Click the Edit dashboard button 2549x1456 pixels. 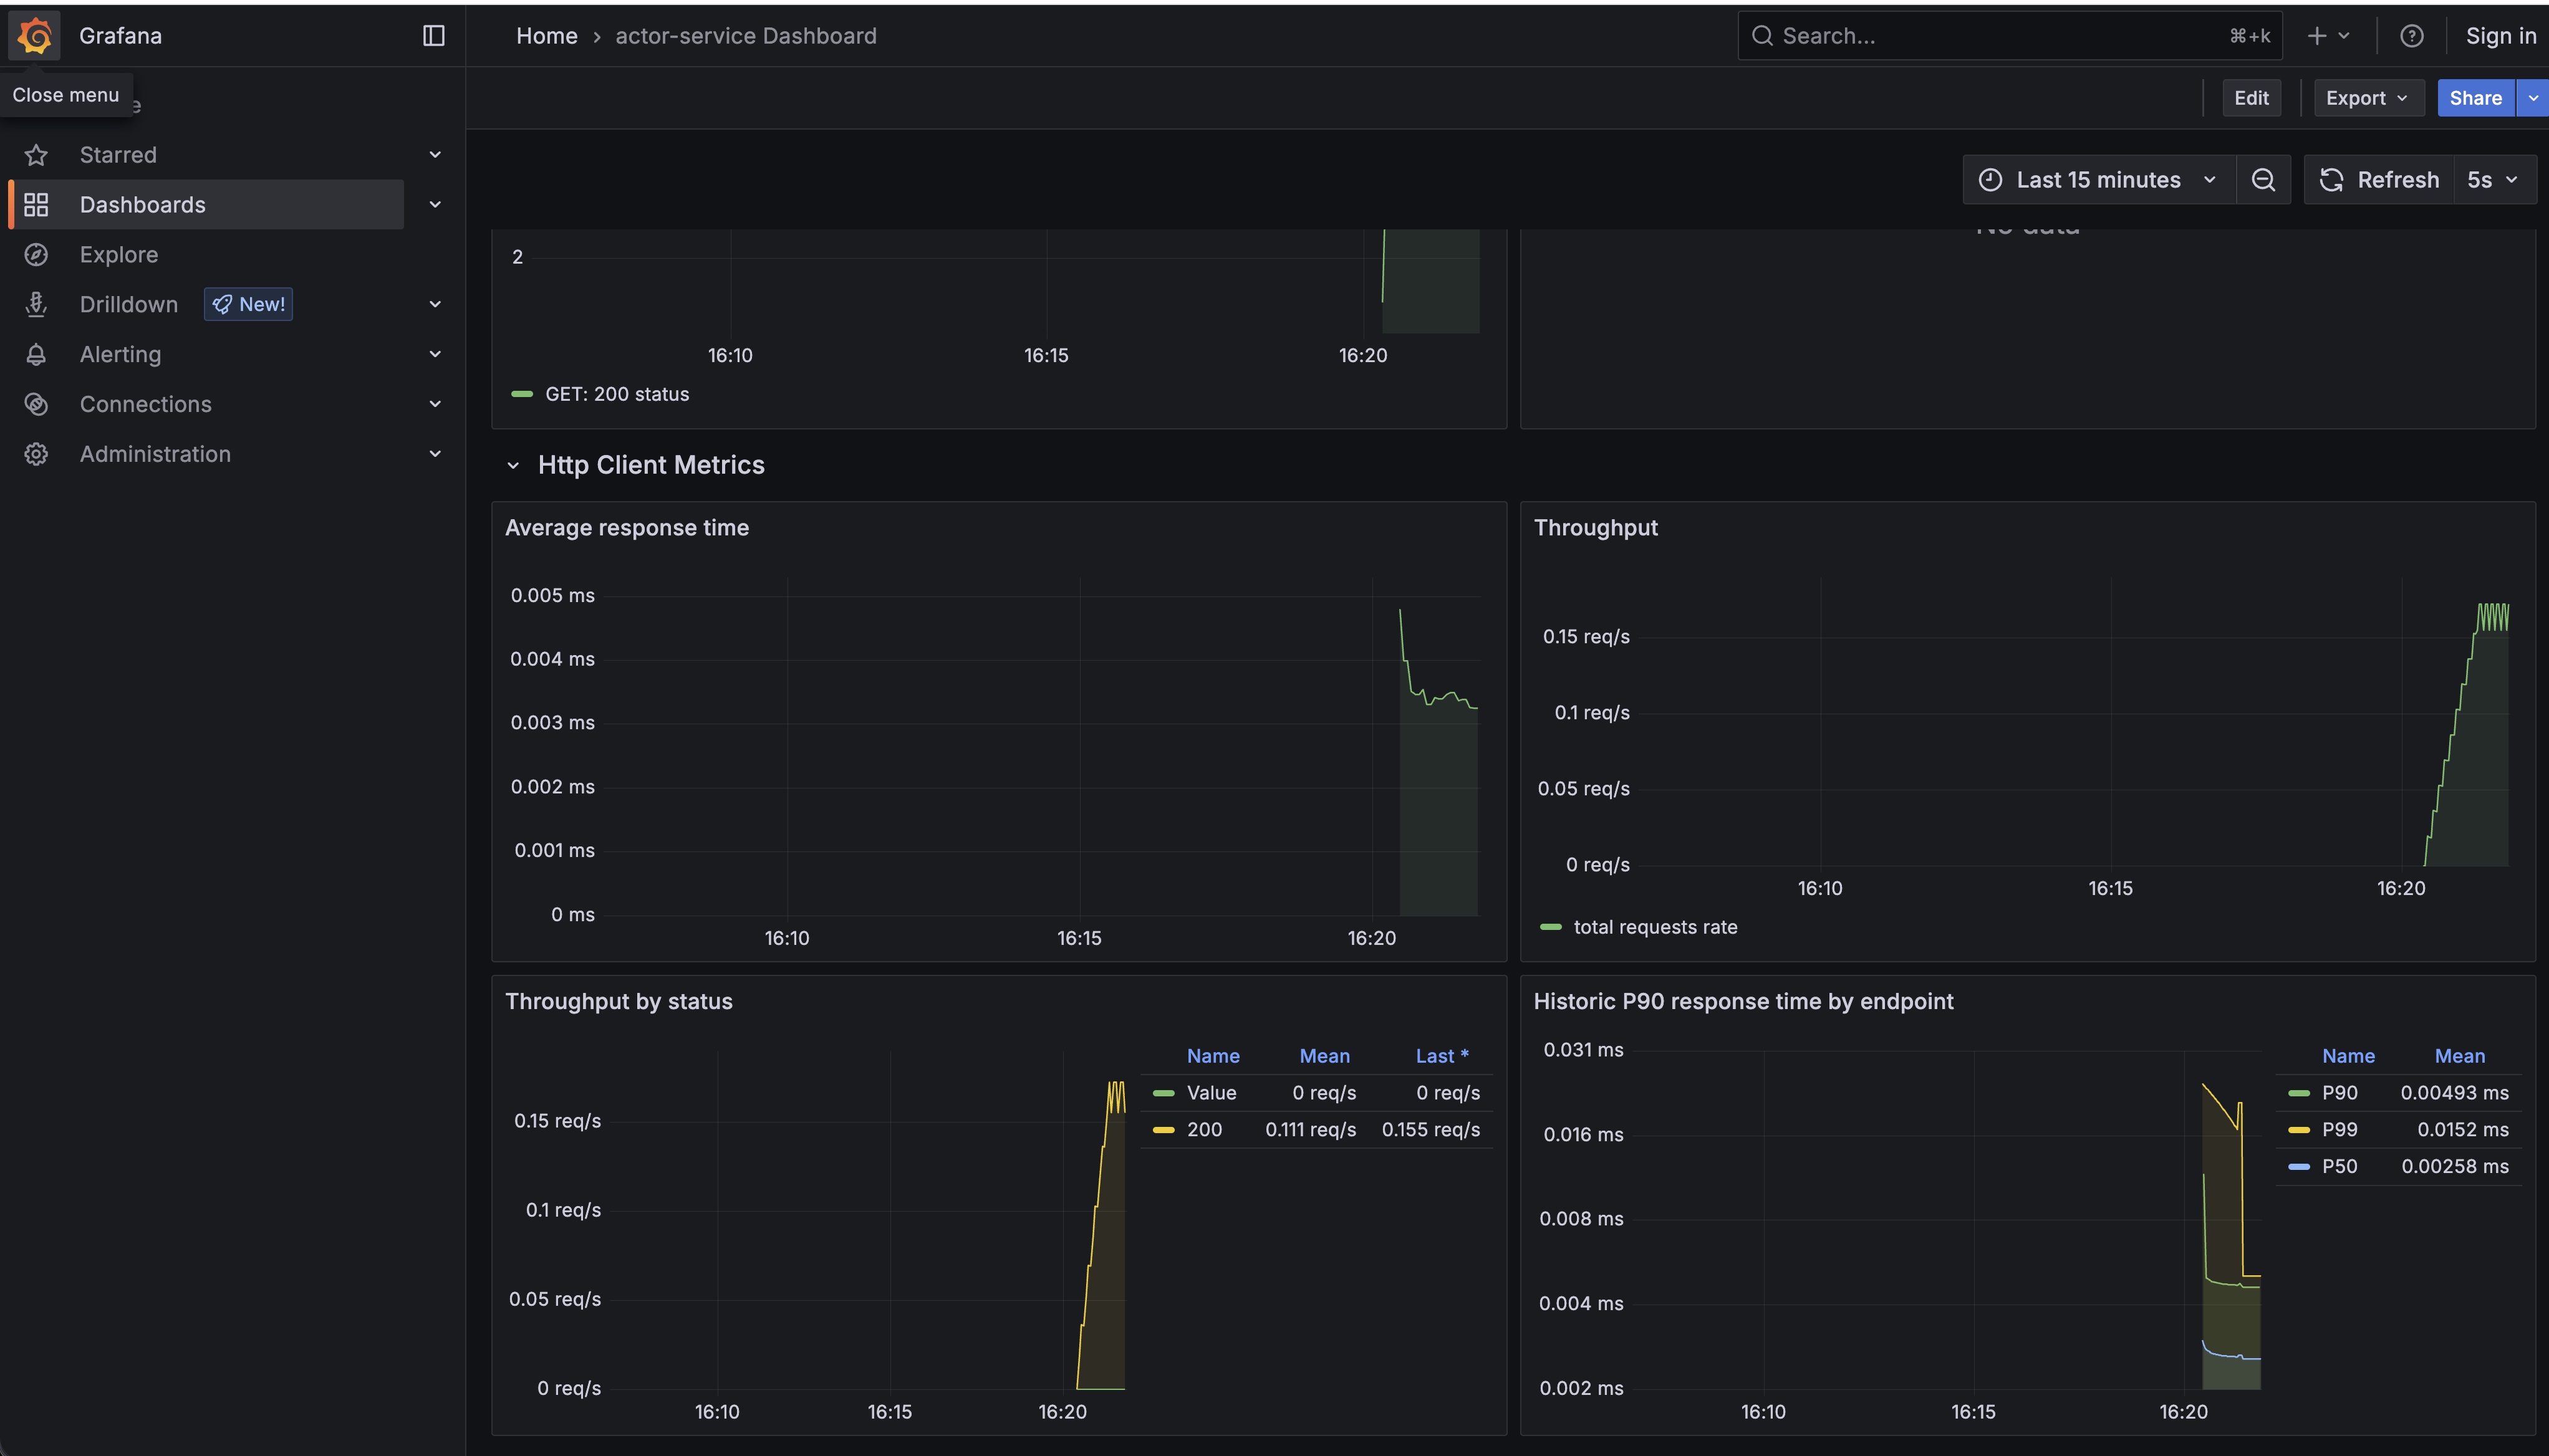coord(2251,97)
